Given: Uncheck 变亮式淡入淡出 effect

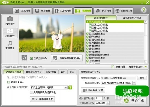Looking at the screenshot, I should 90,25.
